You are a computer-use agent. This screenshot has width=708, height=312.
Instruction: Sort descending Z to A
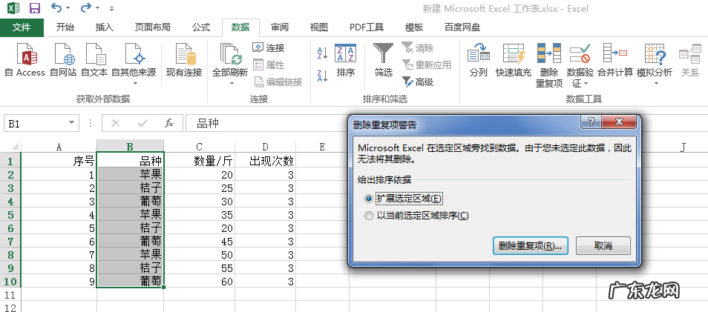322,76
